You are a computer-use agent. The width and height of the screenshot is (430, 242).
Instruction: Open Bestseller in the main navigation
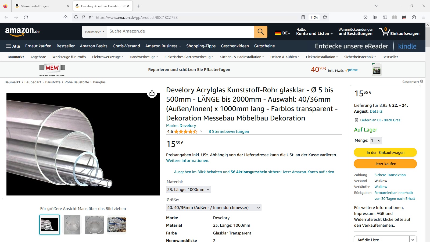(x=66, y=46)
